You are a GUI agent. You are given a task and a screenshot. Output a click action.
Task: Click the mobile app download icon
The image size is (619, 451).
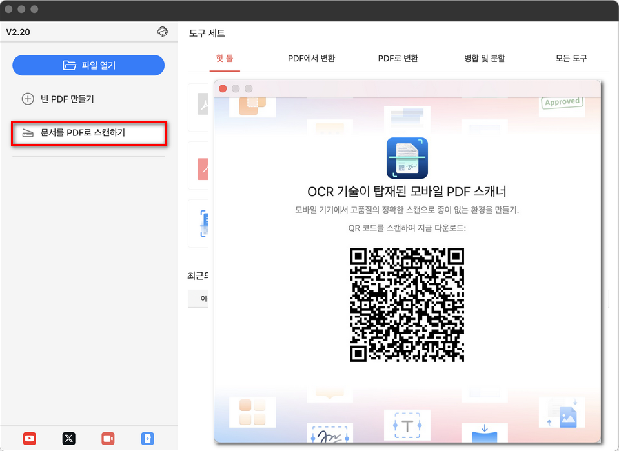147,438
